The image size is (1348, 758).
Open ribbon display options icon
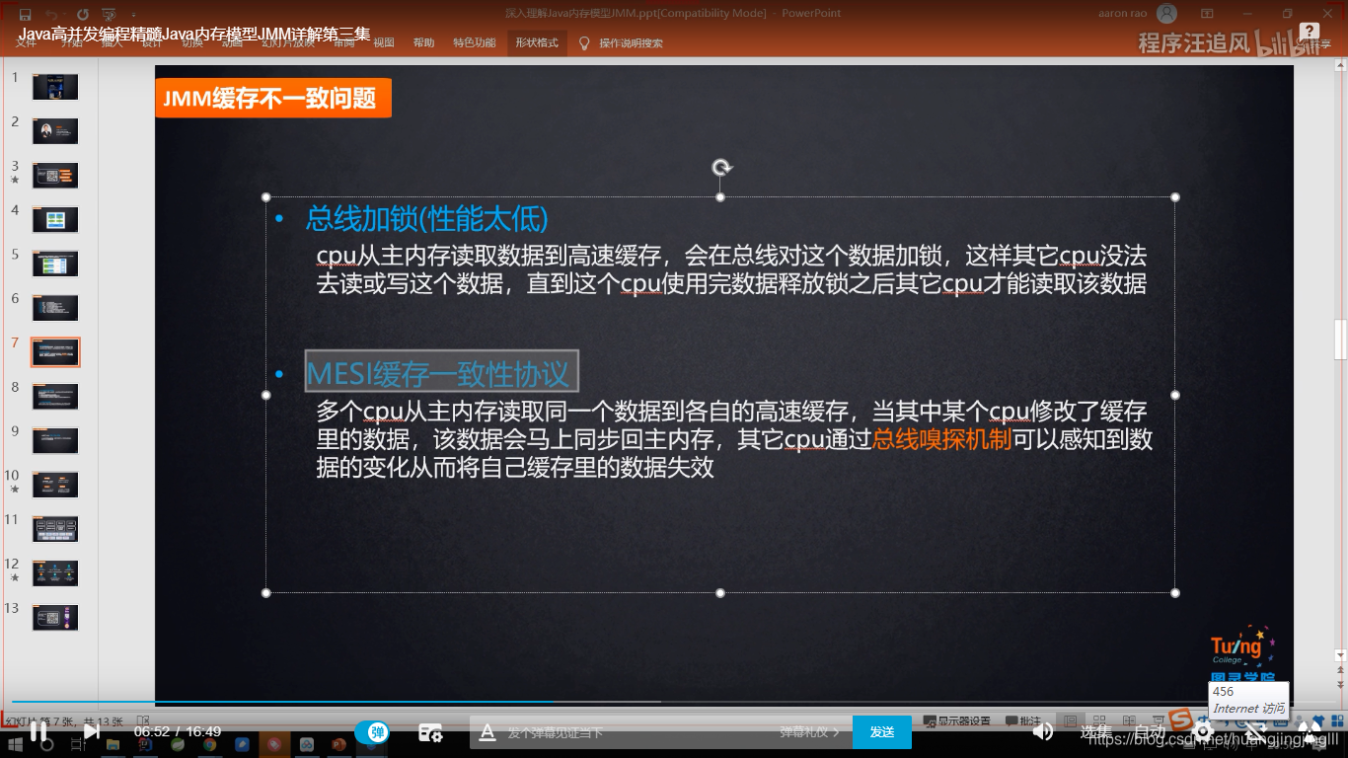(1206, 14)
